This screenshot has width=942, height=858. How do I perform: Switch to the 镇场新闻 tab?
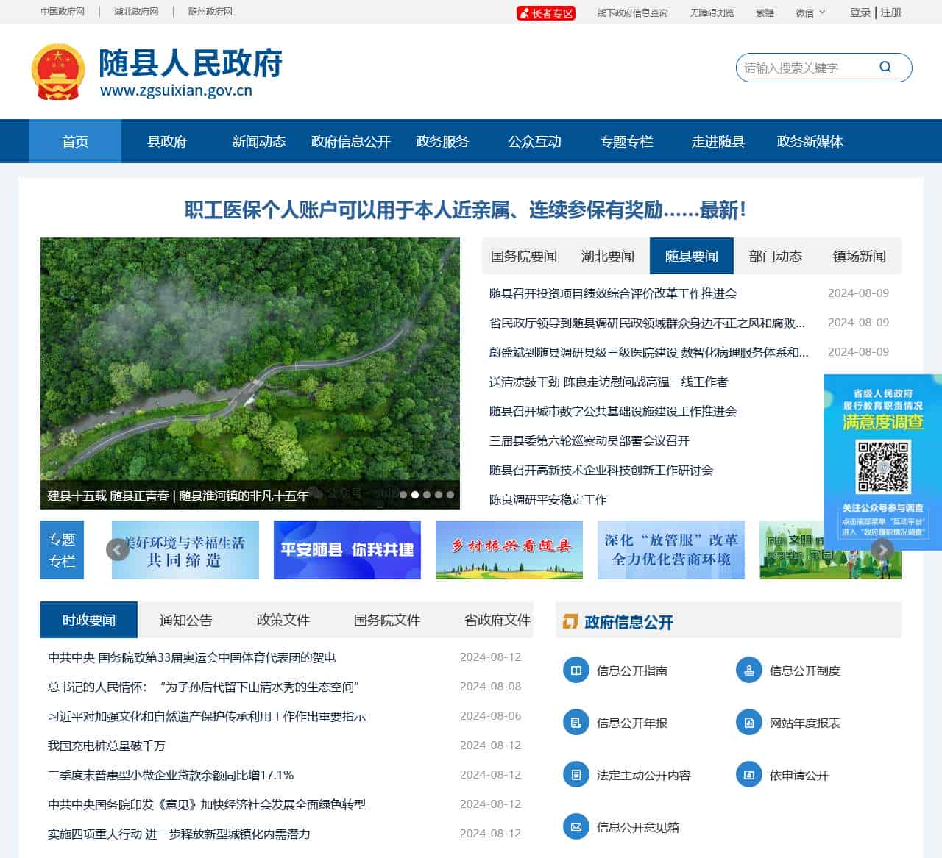pyautogui.click(x=860, y=256)
